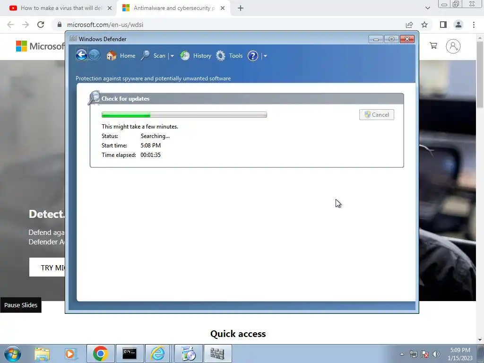Toggle Chrome side panel
This screenshot has width=484, height=363.
pyautogui.click(x=443, y=25)
